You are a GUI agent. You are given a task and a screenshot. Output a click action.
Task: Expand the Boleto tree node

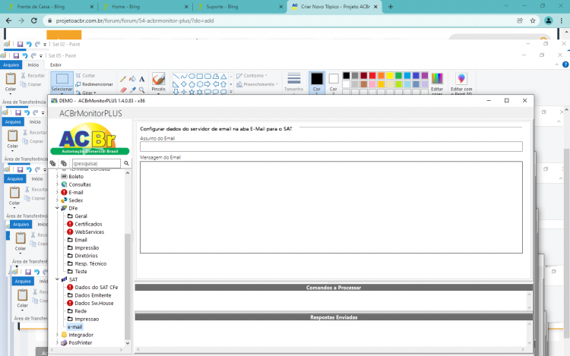57,176
